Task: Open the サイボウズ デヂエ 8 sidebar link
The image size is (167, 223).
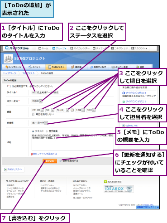Action: click(136, 102)
